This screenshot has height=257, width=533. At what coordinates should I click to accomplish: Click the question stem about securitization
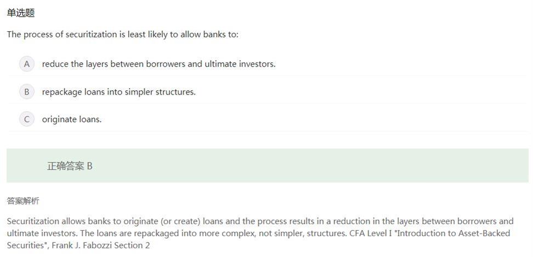[122, 34]
